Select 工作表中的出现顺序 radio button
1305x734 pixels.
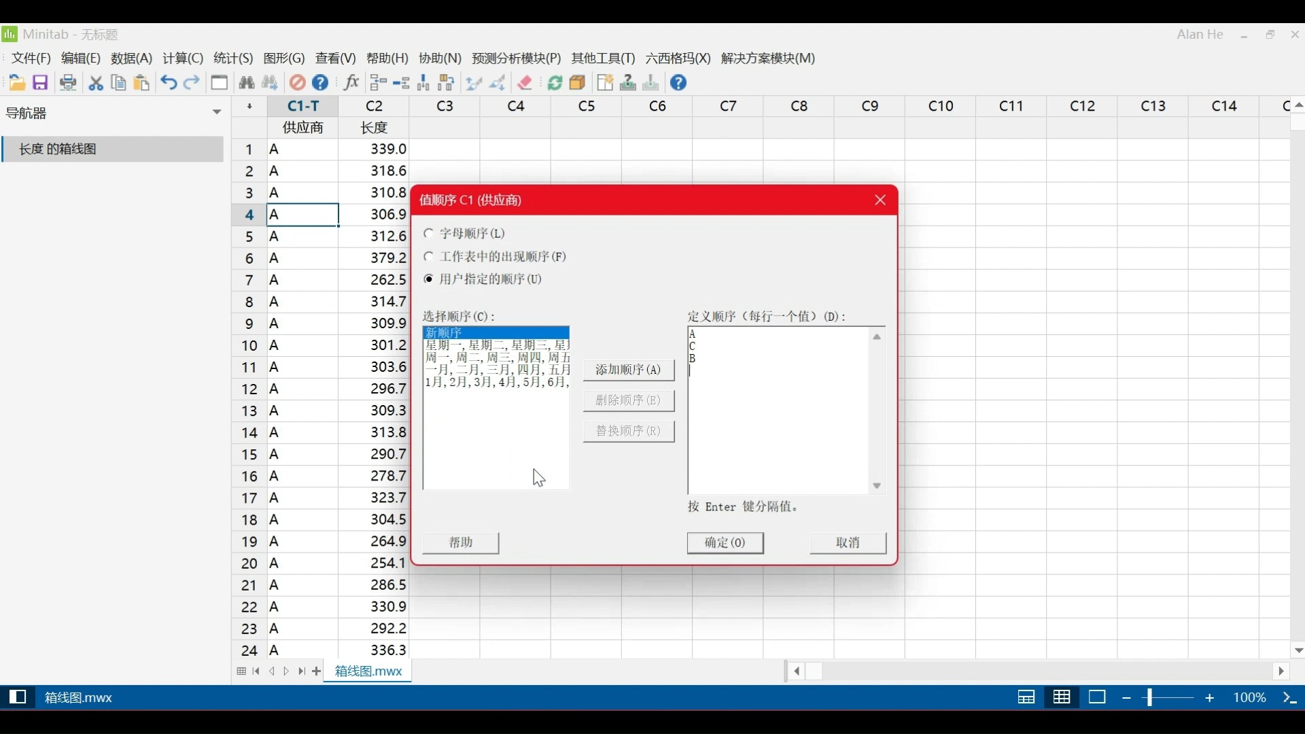point(430,257)
